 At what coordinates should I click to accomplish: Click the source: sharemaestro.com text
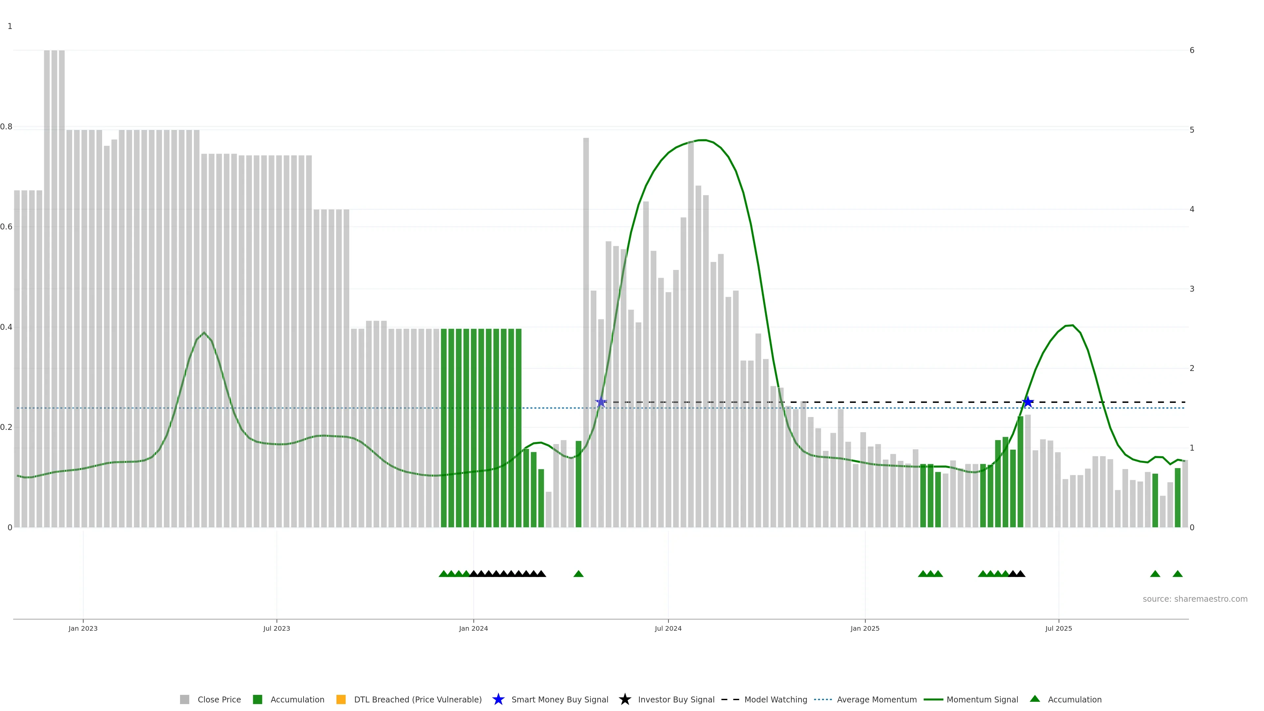[1195, 599]
